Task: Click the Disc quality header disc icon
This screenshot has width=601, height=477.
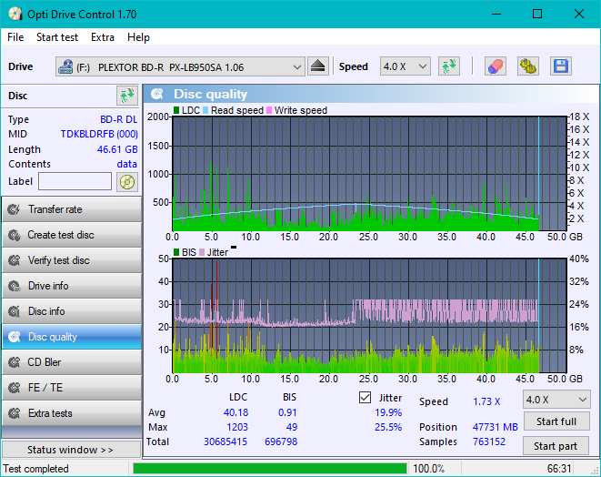Action: point(157,94)
